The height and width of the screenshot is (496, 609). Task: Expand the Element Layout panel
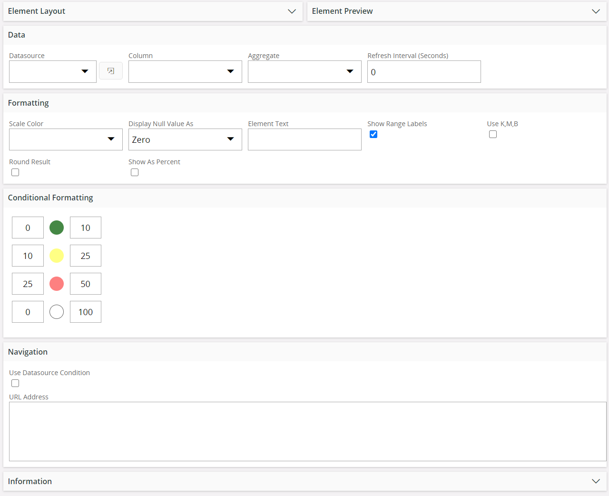tap(153, 11)
